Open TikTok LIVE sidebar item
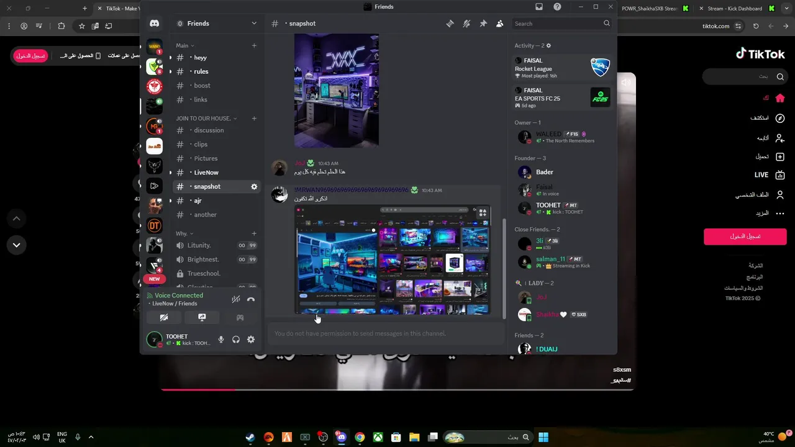Screen dimensions: 795x447 (x=769, y=175)
